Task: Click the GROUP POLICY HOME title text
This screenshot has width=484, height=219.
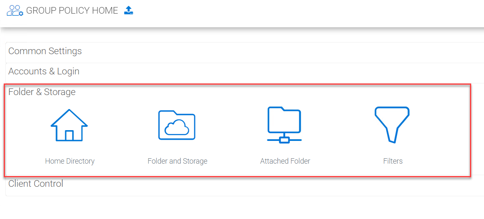Action: click(x=72, y=10)
